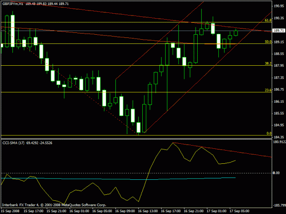Click the 15 Sep 21:00 time label
Image resolution: width=286 pixels, height=214 pixels.
click(x=56, y=211)
